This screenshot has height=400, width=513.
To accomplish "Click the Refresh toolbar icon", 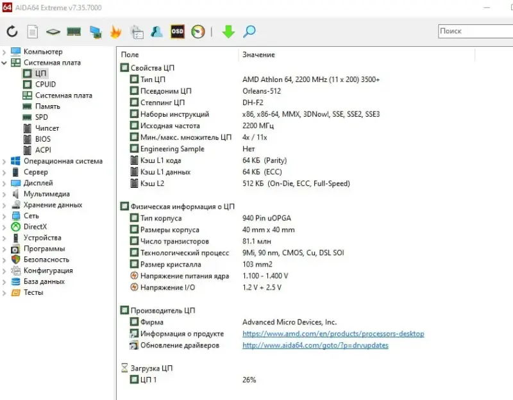I will coord(12,31).
